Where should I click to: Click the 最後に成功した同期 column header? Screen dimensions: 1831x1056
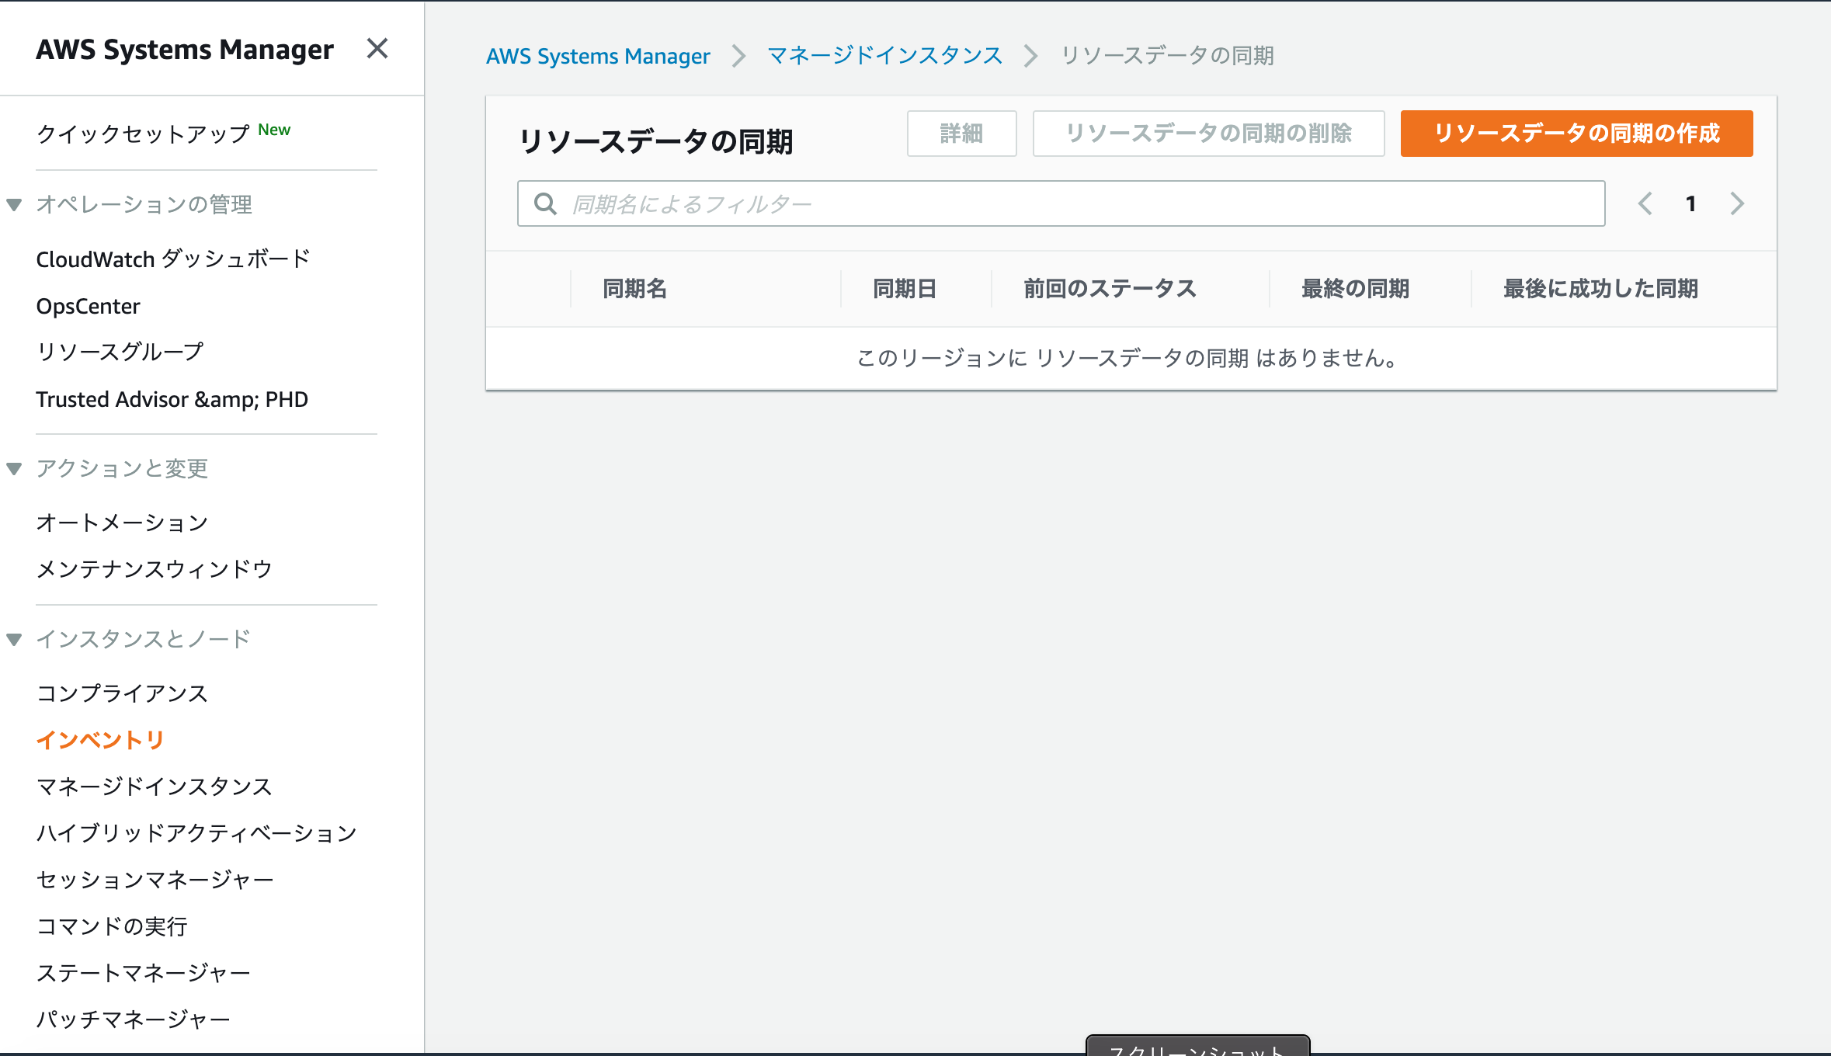tap(1600, 289)
